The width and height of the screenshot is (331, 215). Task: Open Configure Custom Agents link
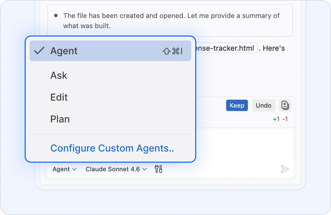point(112,148)
